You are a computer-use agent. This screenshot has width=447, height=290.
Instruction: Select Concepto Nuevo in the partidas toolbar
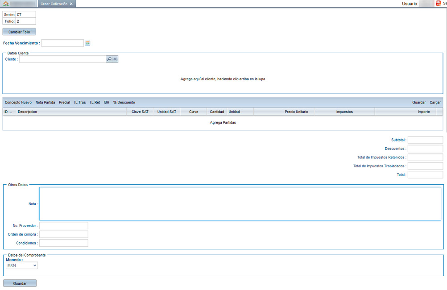pos(18,103)
